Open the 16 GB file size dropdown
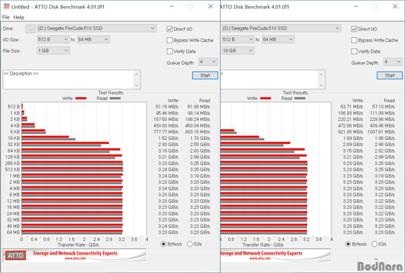Image resolution: width=405 pixels, height=273 pixels. click(238, 51)
